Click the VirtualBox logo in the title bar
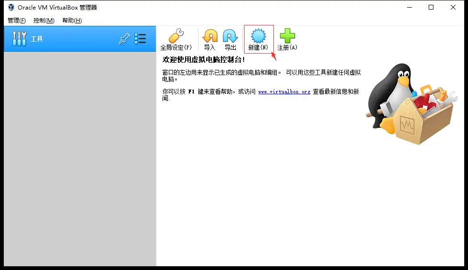This screenshot has height=270, width=468. click(11, 7)
